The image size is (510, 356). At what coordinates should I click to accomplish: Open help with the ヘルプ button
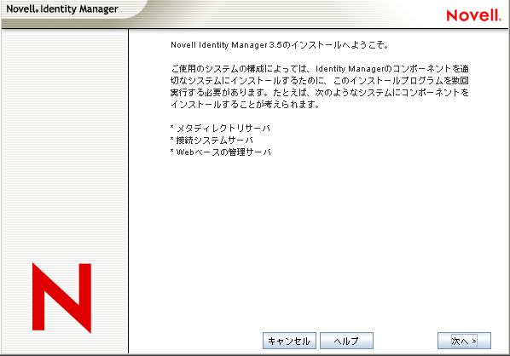point(346,341)
